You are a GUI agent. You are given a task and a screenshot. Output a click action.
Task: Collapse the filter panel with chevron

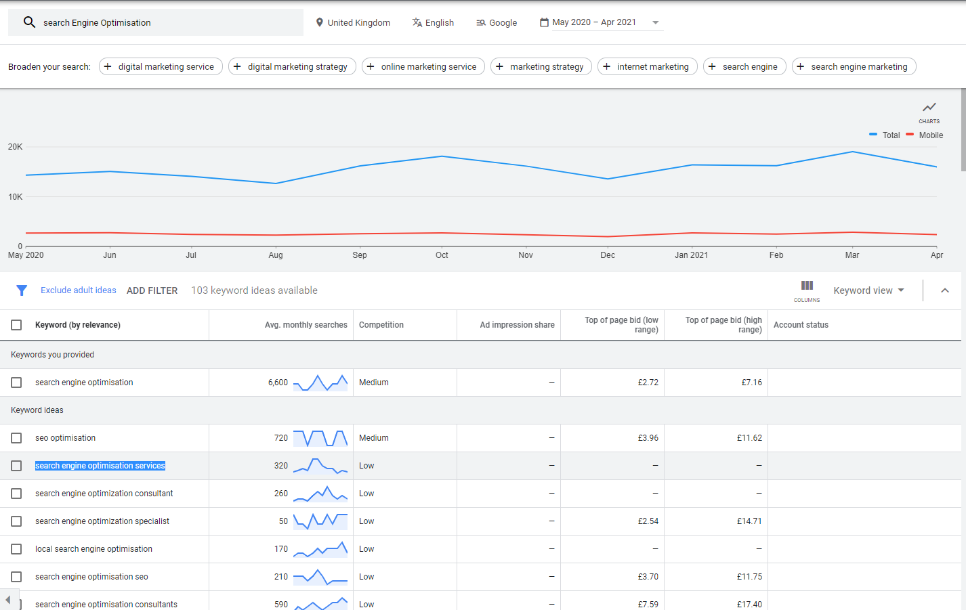point(945,290)
